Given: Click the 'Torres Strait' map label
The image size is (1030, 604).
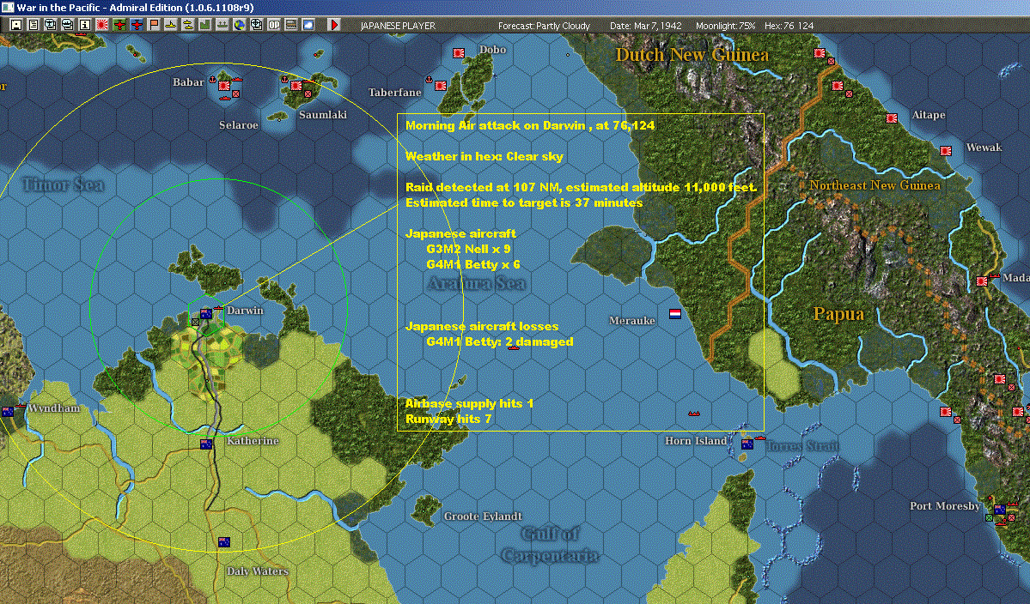Looking at the screenshot, I should (x=802, y=447).
